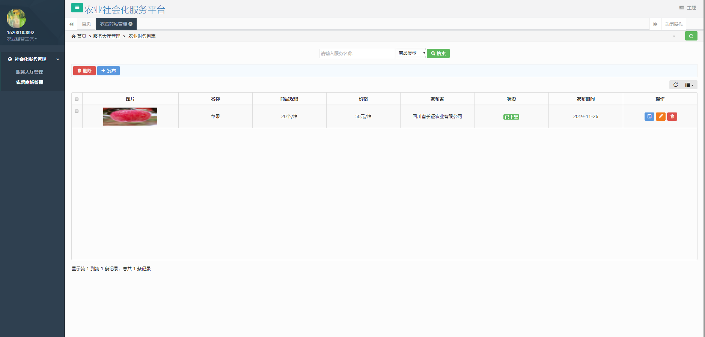Click the red trash icon in apple row

pos(672,117)
